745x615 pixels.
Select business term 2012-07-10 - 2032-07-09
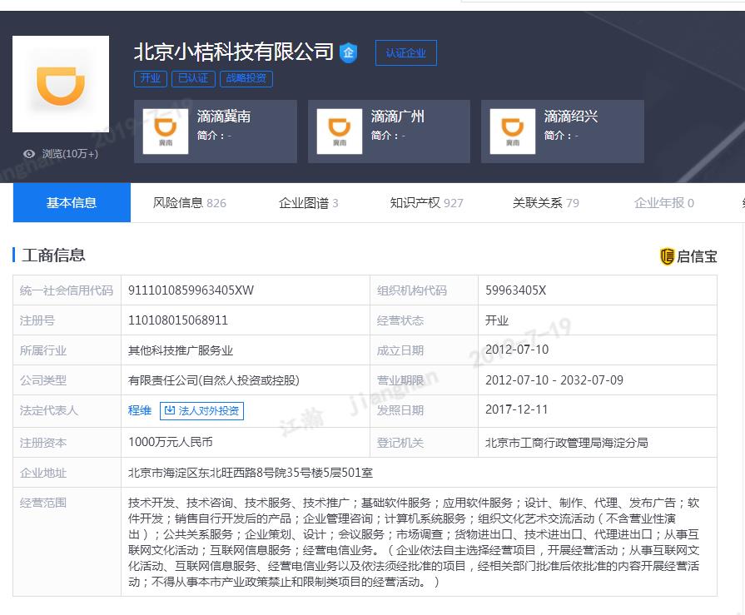(554, 380)
